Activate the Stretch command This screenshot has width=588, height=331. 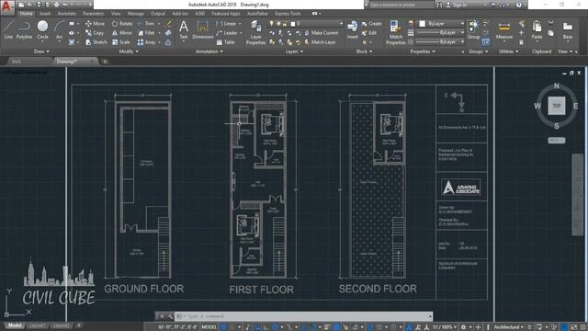point(96,42)
